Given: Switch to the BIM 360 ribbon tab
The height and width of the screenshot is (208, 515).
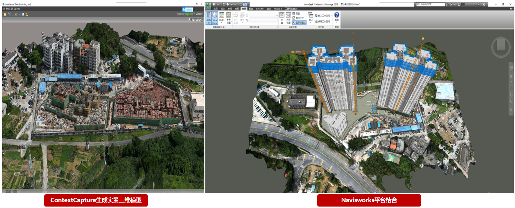Looking at the screenshot, I should 260,8.
